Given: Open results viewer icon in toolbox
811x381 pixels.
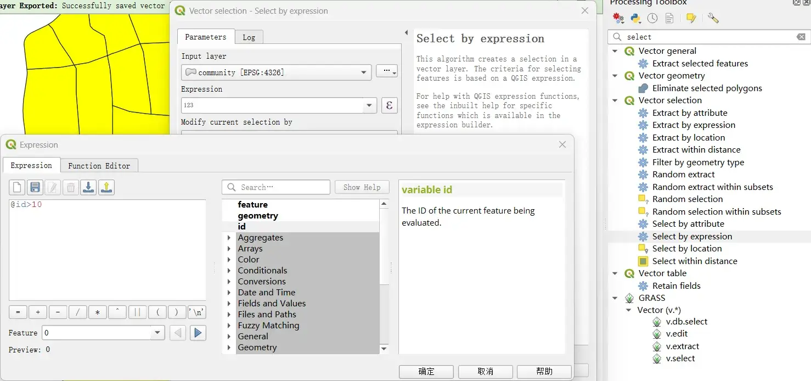Looking at the screenshot, I should 669,19.
